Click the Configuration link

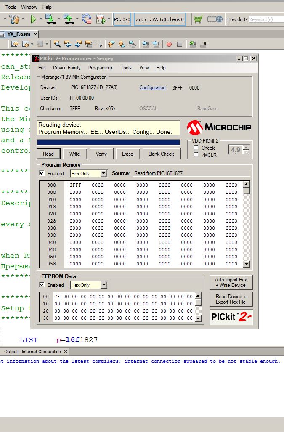[x=153, y=87]
